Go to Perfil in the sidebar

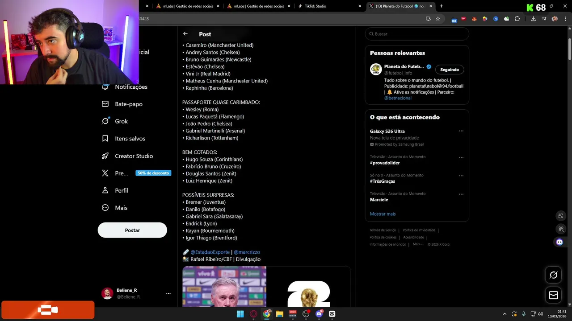coord(115,190)
